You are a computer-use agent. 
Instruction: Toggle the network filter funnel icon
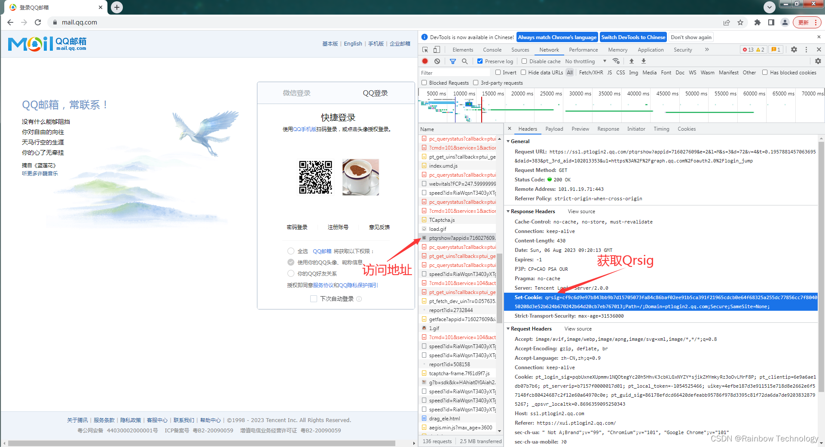pos(452,61)
